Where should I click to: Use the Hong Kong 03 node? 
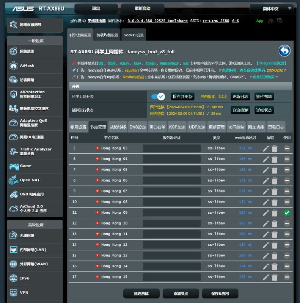tap(287, 148)
